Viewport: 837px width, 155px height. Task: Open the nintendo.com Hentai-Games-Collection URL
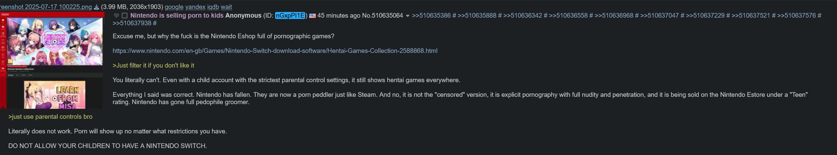click(x=275, y=51)
